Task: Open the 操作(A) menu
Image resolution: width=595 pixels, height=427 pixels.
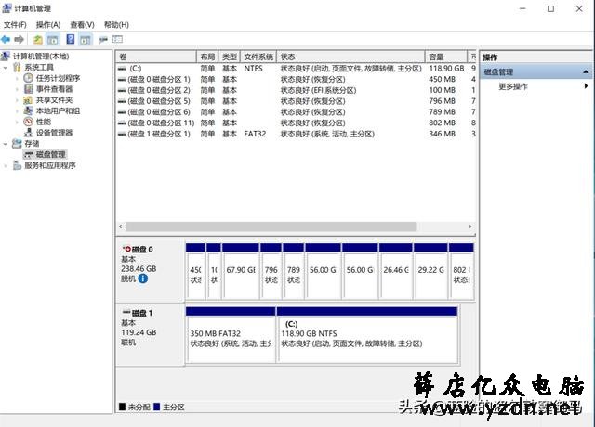Action: 48,25
